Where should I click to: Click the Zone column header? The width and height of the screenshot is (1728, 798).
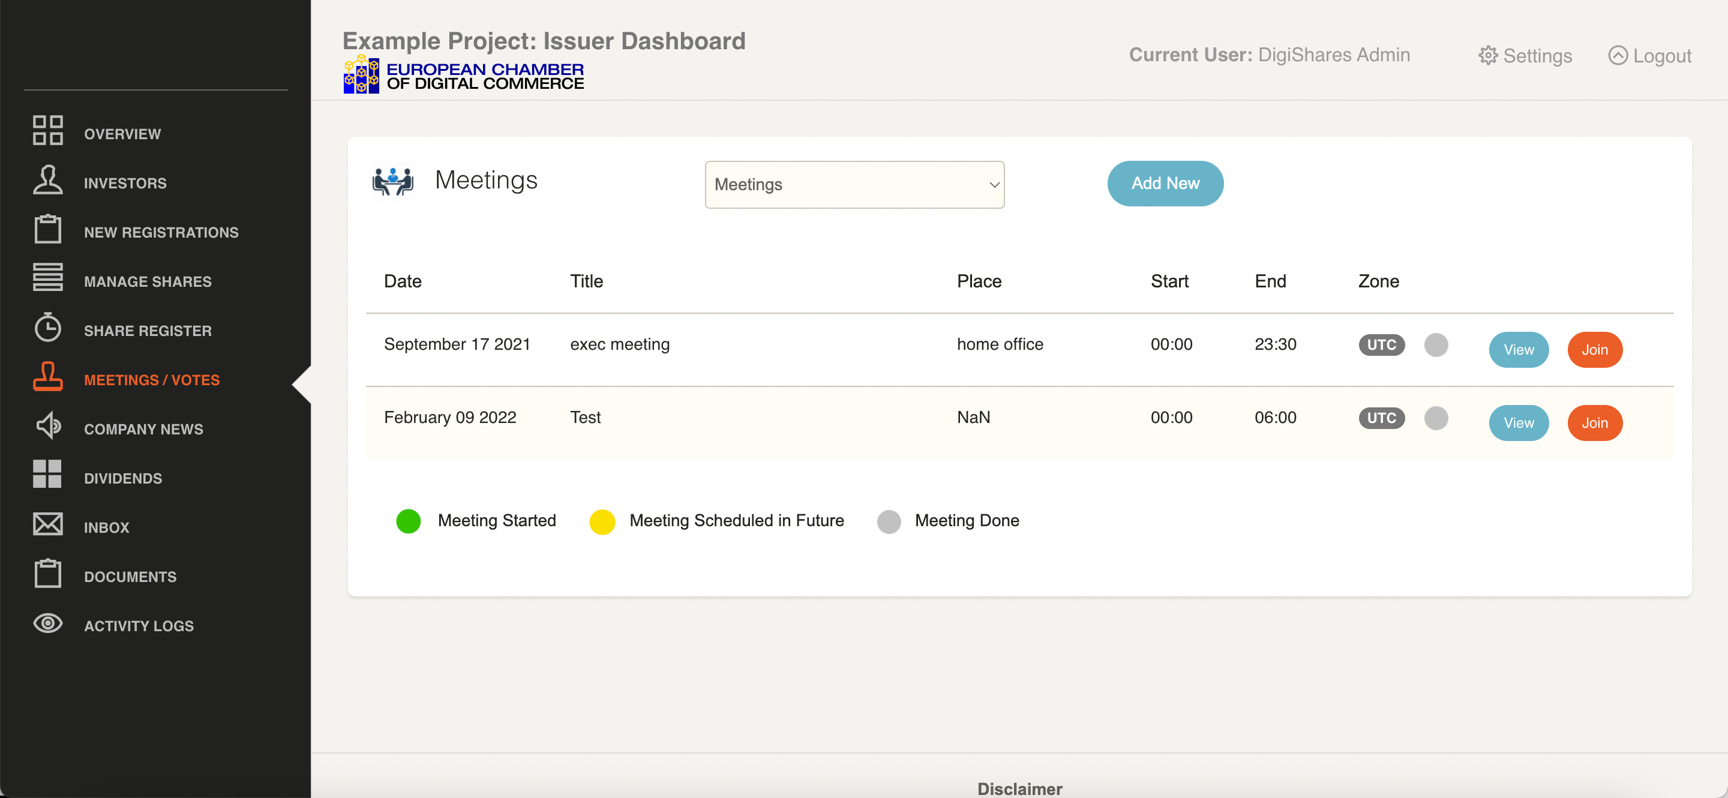coord(1379,281)
